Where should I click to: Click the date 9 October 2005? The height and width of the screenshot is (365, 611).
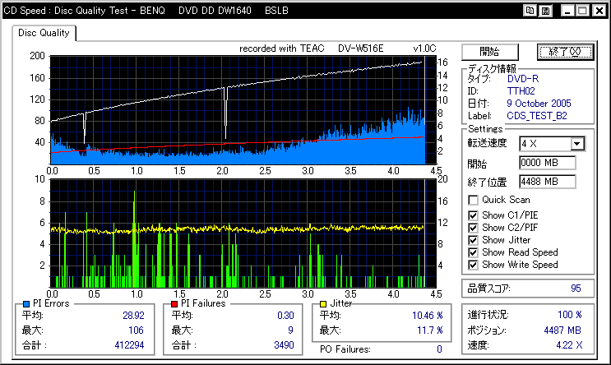point(539,104)
